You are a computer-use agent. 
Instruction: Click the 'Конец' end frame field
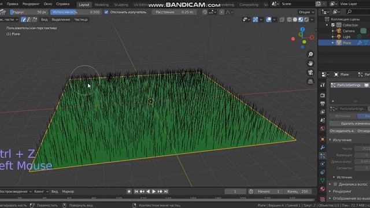298,191
